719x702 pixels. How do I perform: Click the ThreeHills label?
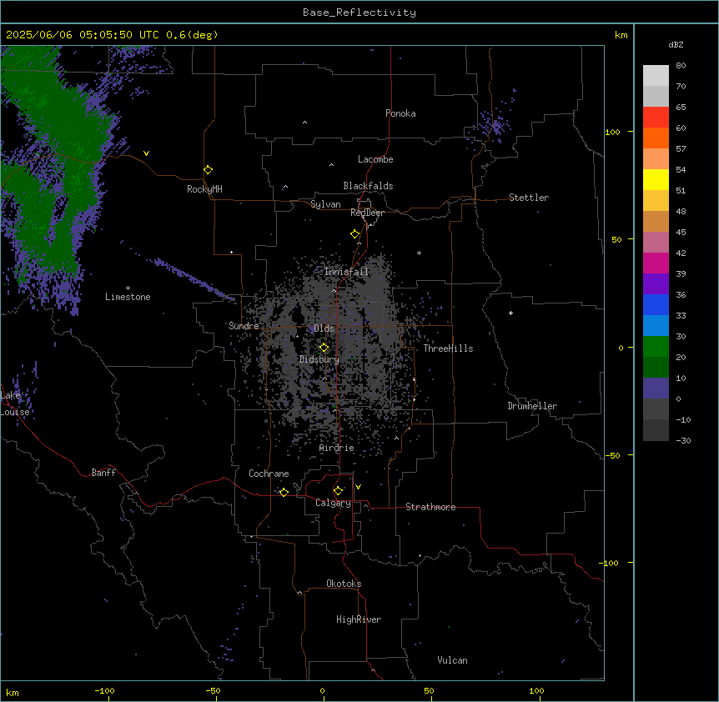coord(448,348)
